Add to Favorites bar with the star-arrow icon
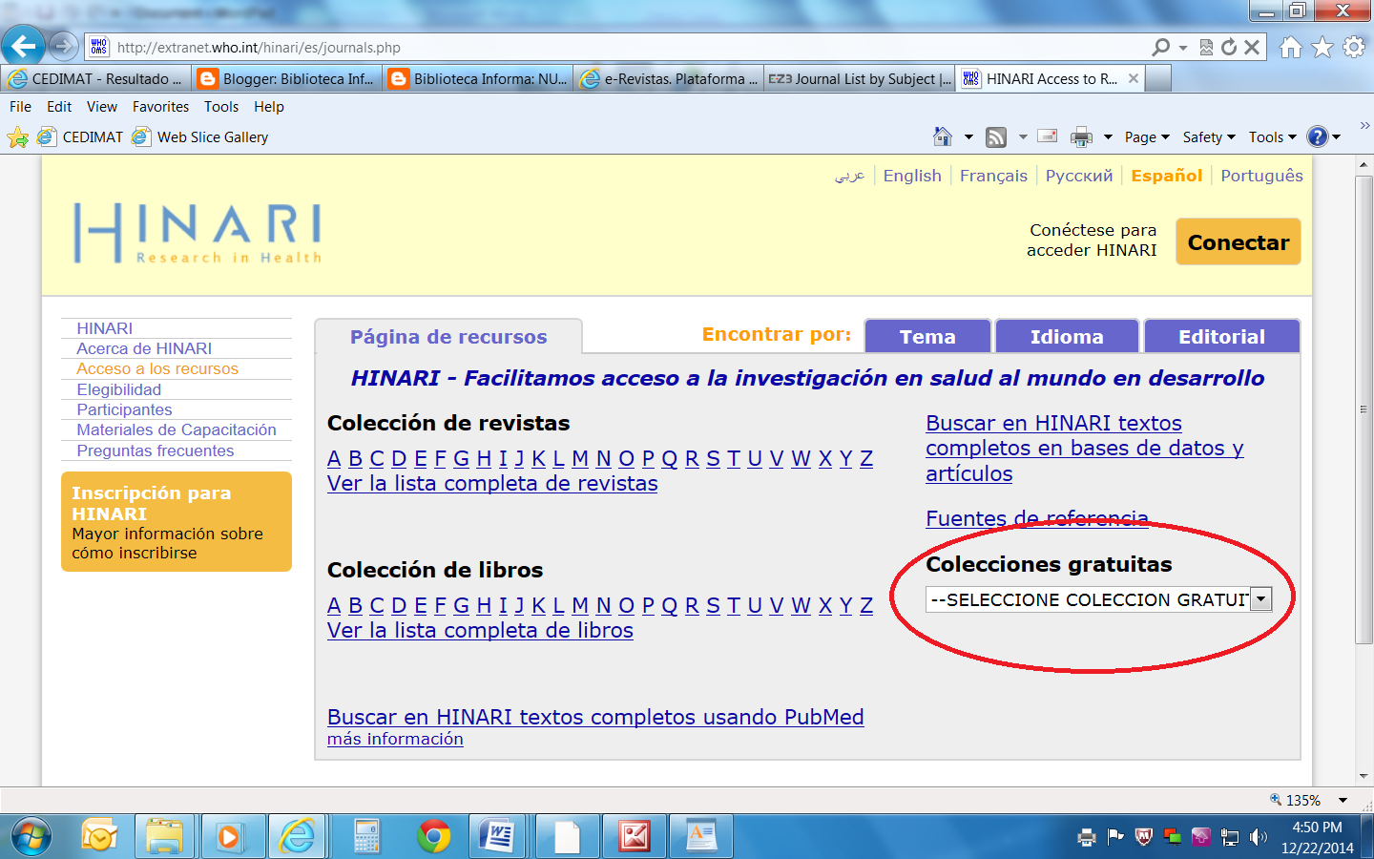Viewport: 1374px width, 859px height. (17, 137)
